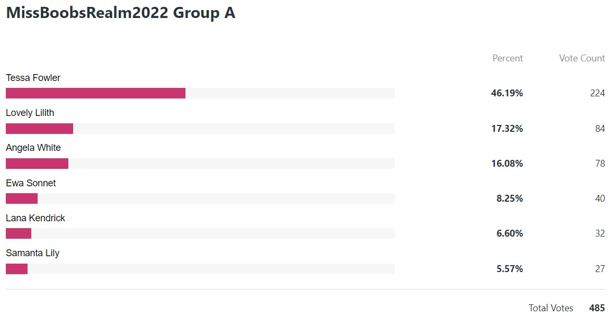The width and height of the screenshot is (613, 316).
Task: Click the Tessa Fowler result bar
Action: point(200,93)
